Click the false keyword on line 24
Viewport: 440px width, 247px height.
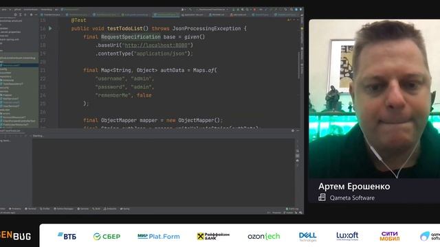pyautogui.click(x=144, y=95)
